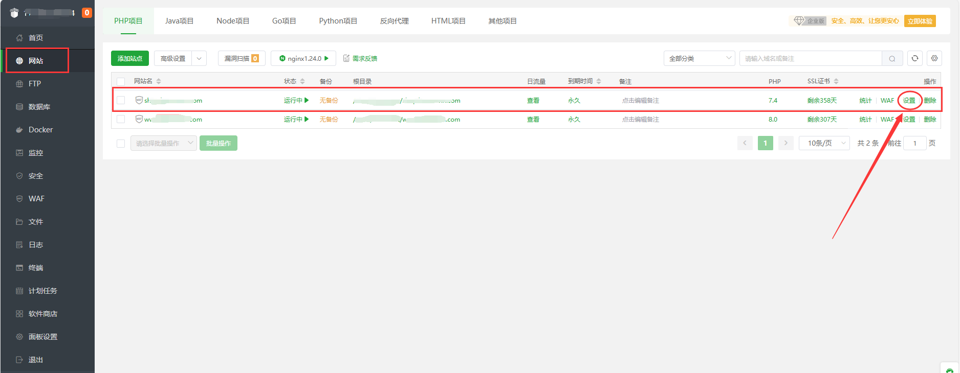This screenshot has height=373, width=960.
Task: Sort by SSL证书 column arrows
Action: [x=836, y=81]
